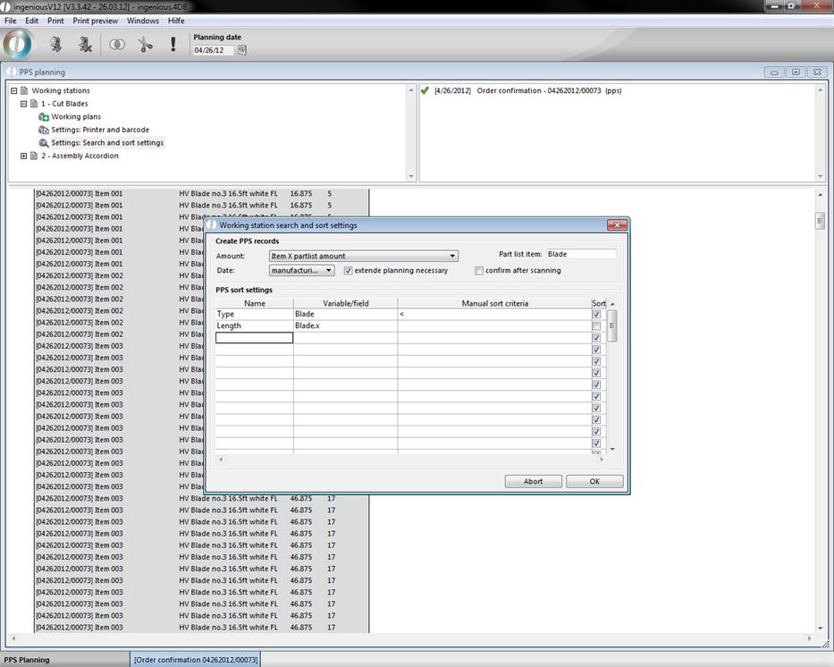Click the green checkmark order confirmation icon
Viewport: 834px width, 667px height.
[425, 90]
